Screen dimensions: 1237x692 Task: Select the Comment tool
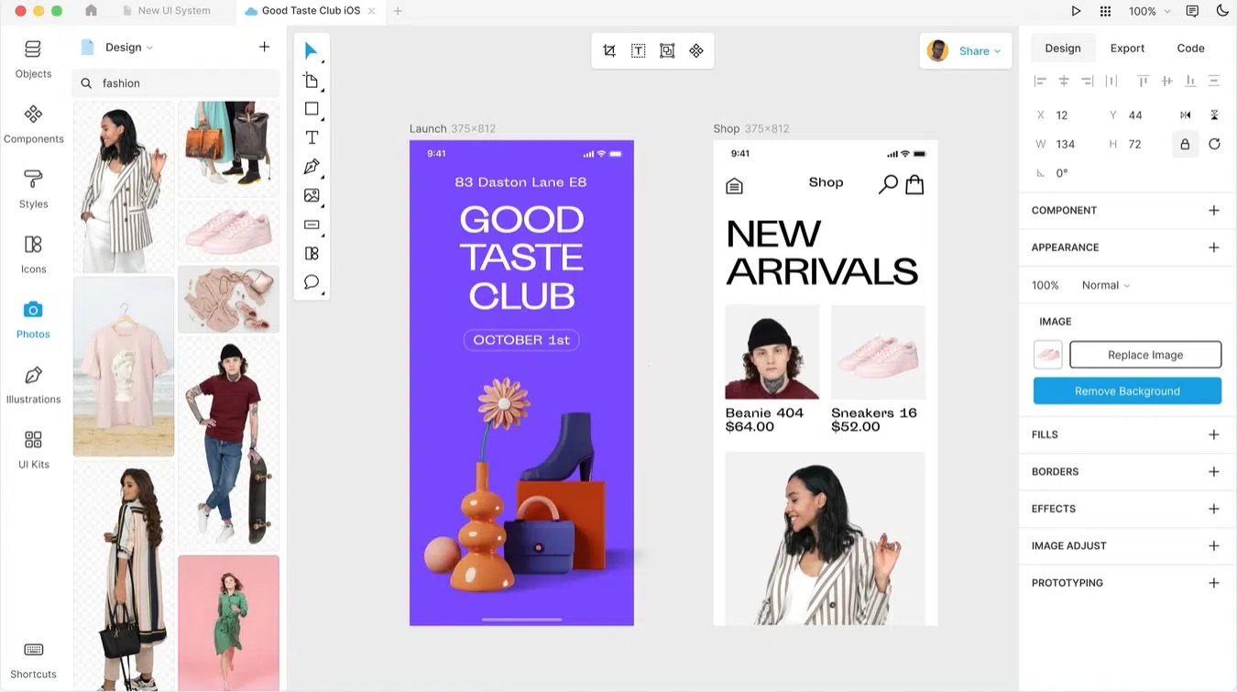click(312, 281)
